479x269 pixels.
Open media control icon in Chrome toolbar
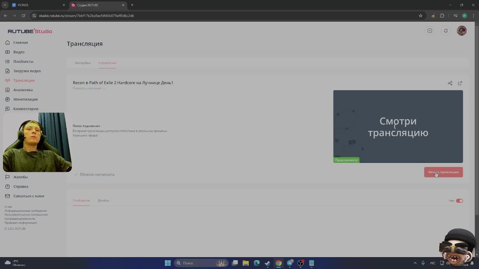(x=455, y=16)
